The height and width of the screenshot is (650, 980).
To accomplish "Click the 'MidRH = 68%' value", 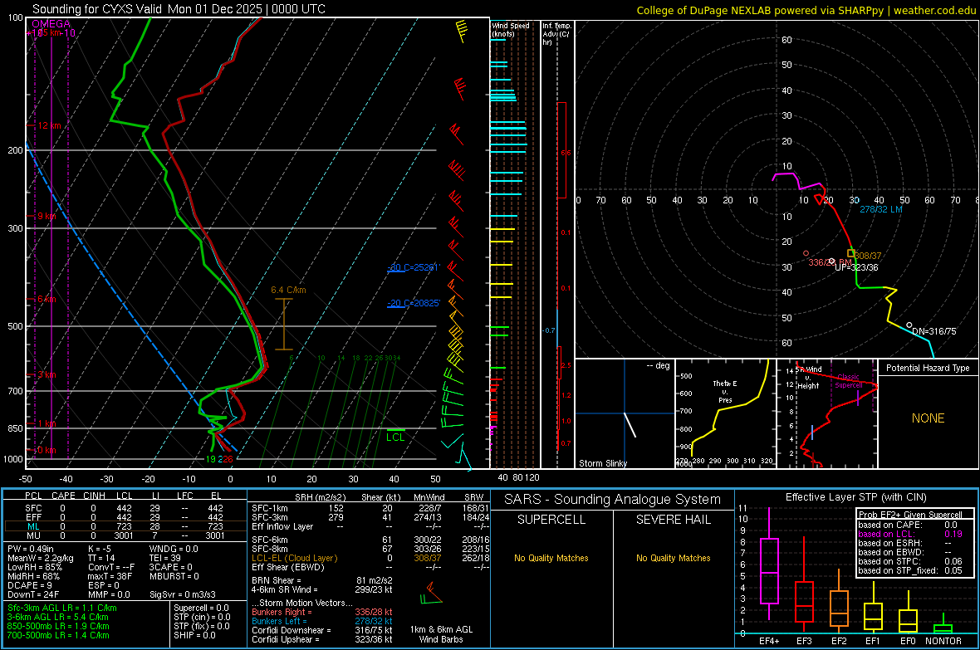I will [34, 576].
